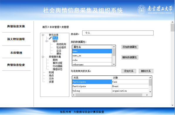
Task: Click the university logo emblem in header
Action: coord(142,9)
